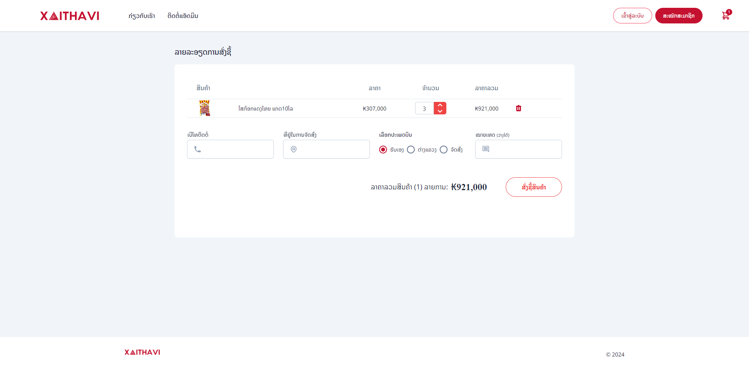The image size is (749, 367).
Task: Decrease quantity with the down arrow
Action: (440, 111)
